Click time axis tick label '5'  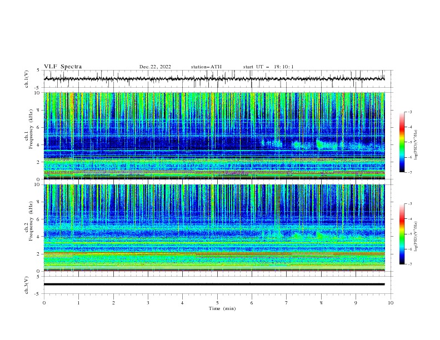(217, 303)
